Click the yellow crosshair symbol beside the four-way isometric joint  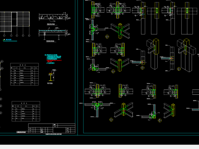point(107,36)
